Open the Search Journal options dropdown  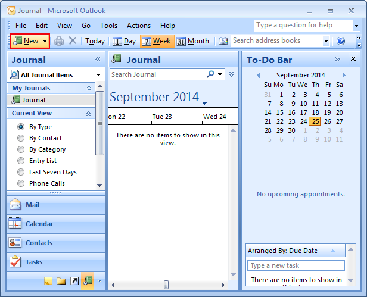(220, 74)
